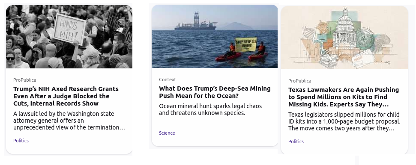This screenshot has width=416, height=165.
Task: Click ProPublica source label on Texas card
Action: pos(300,81)
